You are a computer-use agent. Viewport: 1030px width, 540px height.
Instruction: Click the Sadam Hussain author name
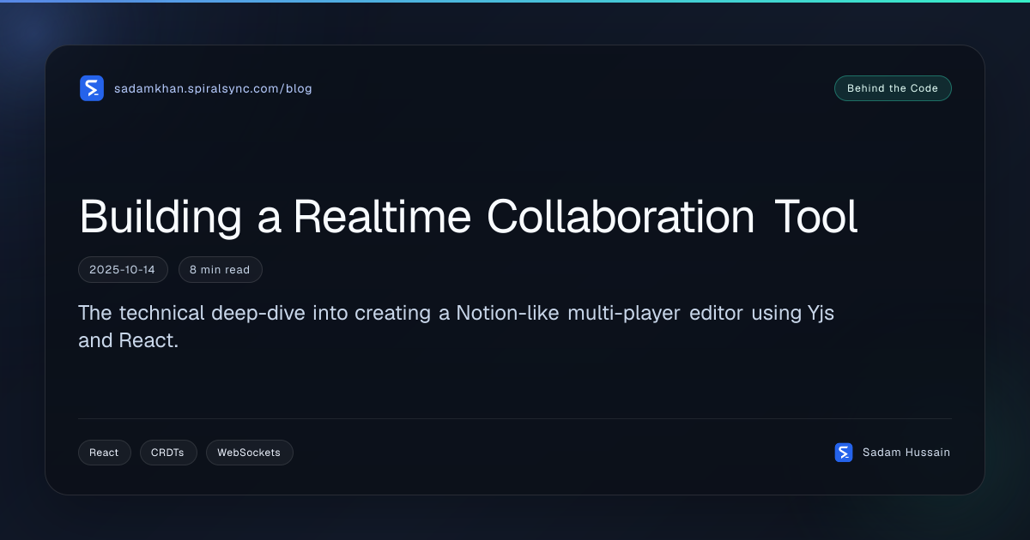[x=906, y=453]
